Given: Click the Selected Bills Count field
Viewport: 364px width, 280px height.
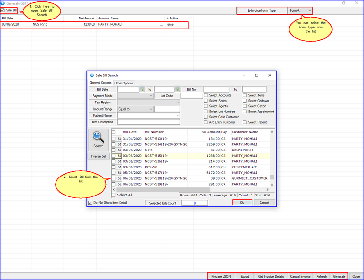Looking at the screenshot, I should click(195, 203).
